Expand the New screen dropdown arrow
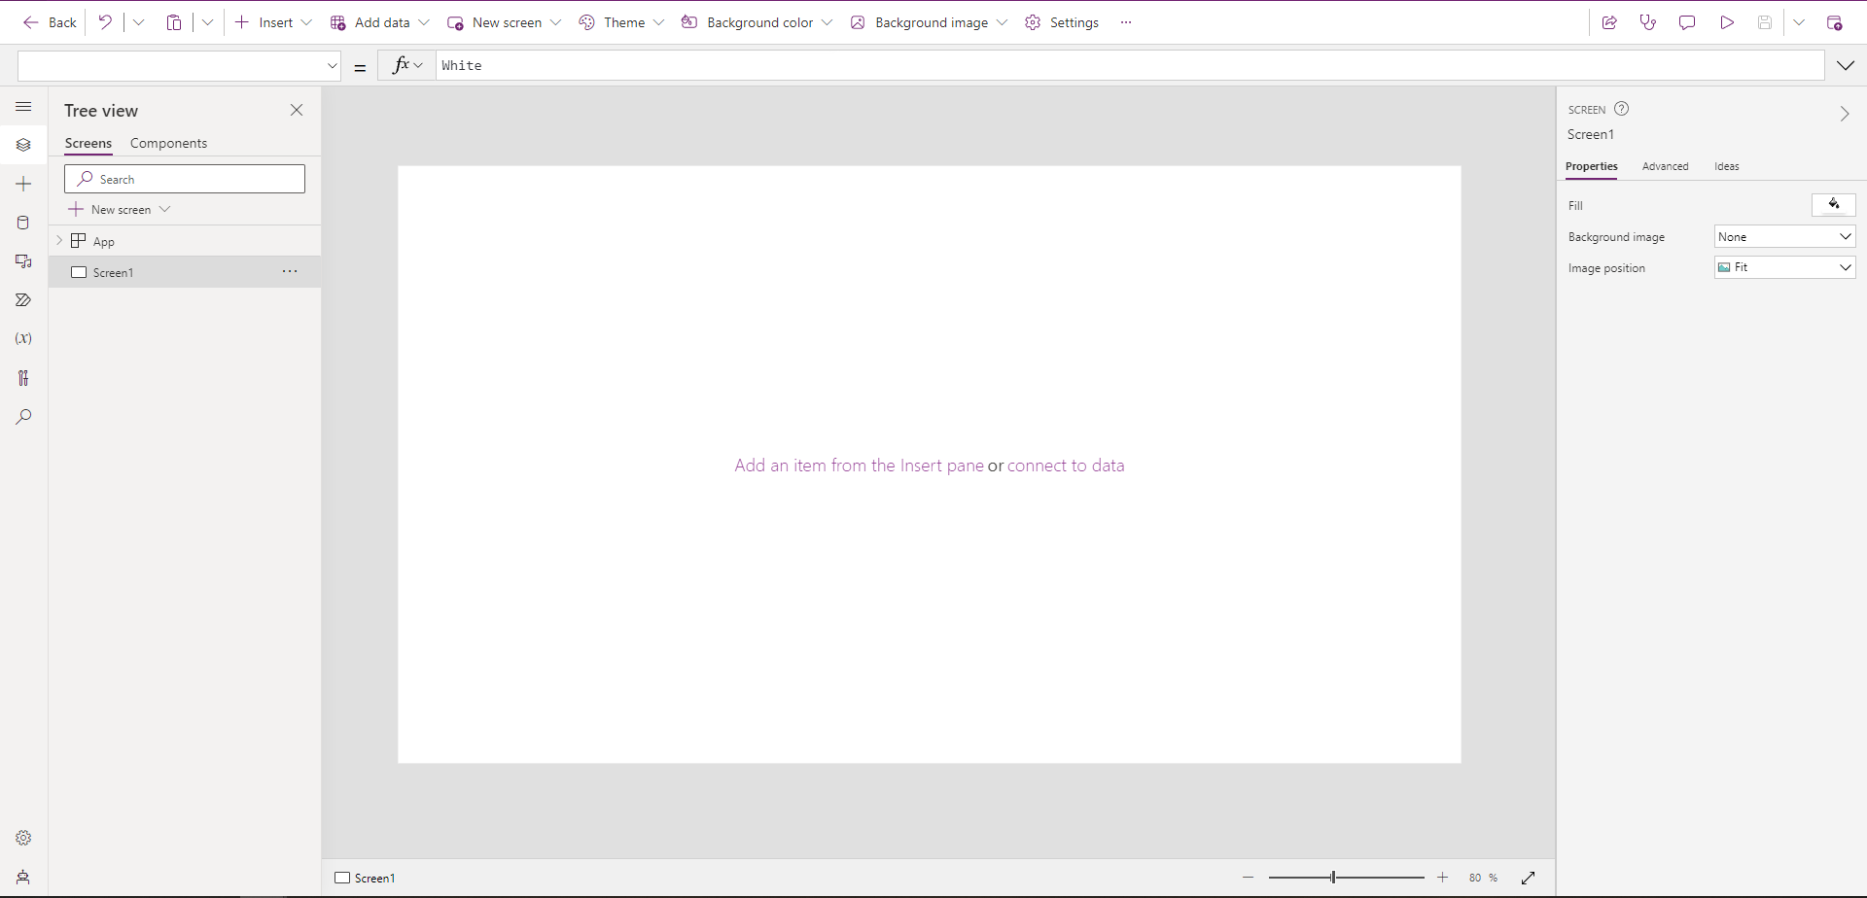Screen dimensions: 1867x898 [166, 208]
